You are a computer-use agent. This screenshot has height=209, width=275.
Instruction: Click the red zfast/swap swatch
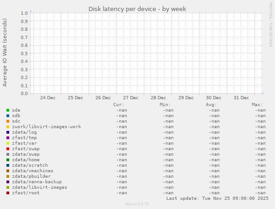coord(8,149)
